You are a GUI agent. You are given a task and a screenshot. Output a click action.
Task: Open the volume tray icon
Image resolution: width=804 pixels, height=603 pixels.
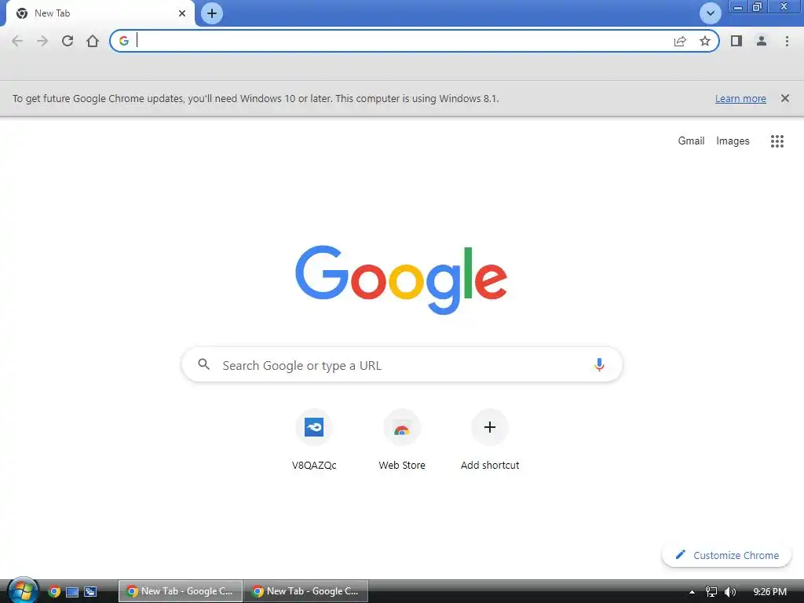pos(730,592)
